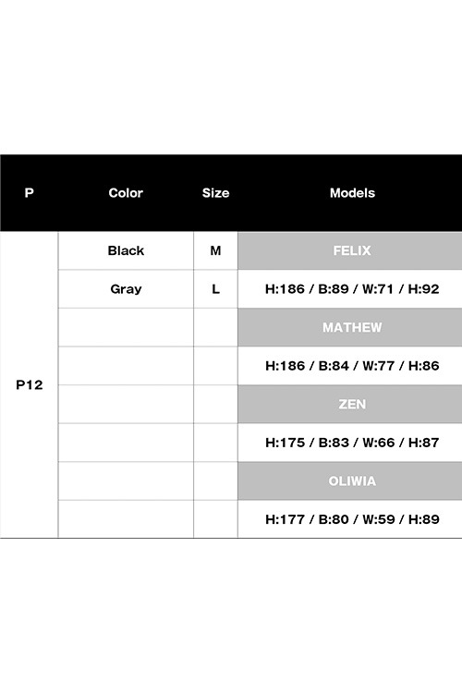Click the P column header
Image resolution: width=462 pixels, height=693 pixels.
[30, 193]
